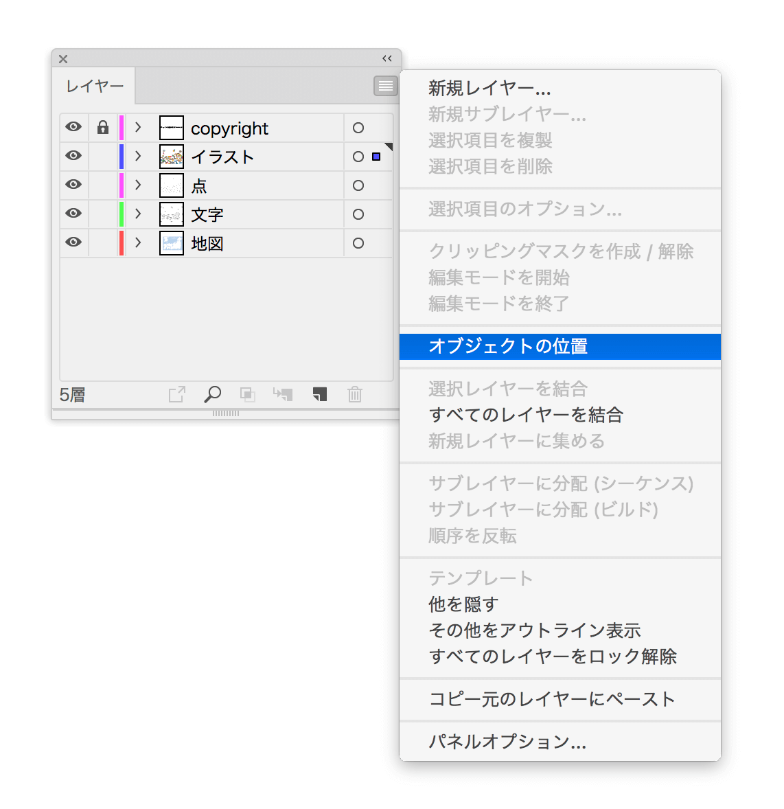Click the Export for Screens icon in panel footer
Screen dimensions: 784x809
(x=177, y=395)
